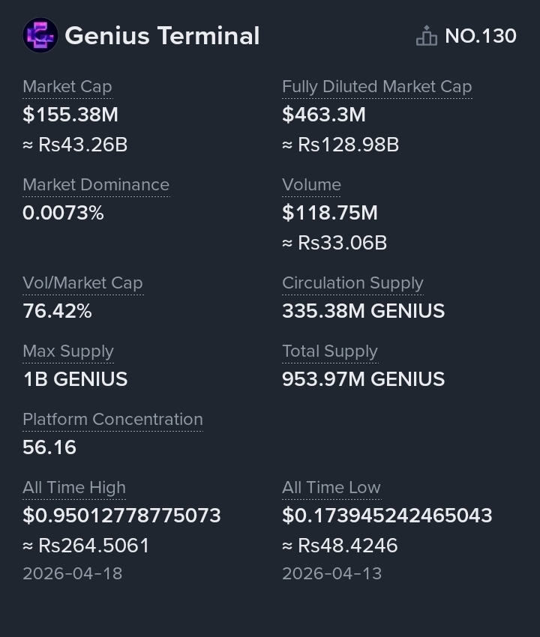Click the Max Supply label

[x=68, y=351]
